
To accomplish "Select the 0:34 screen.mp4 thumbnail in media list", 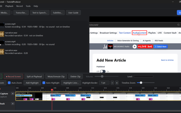I will click(2, 25).
